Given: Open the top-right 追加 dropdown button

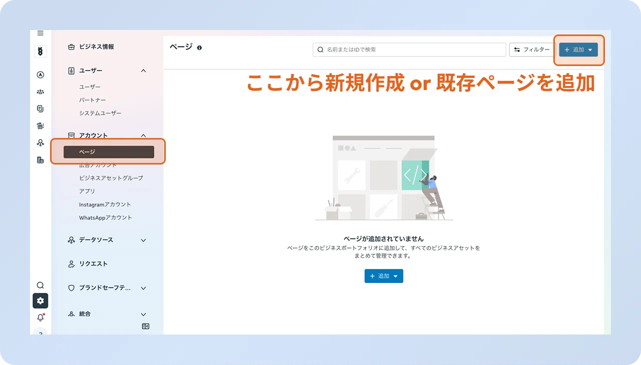Looking at the screenshot, I should [578, 49].
